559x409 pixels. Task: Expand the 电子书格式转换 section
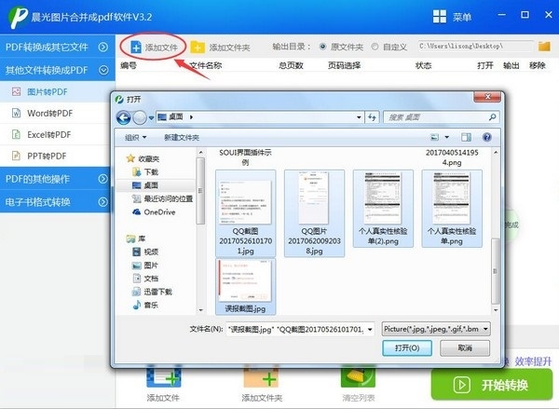click(55, 202)
